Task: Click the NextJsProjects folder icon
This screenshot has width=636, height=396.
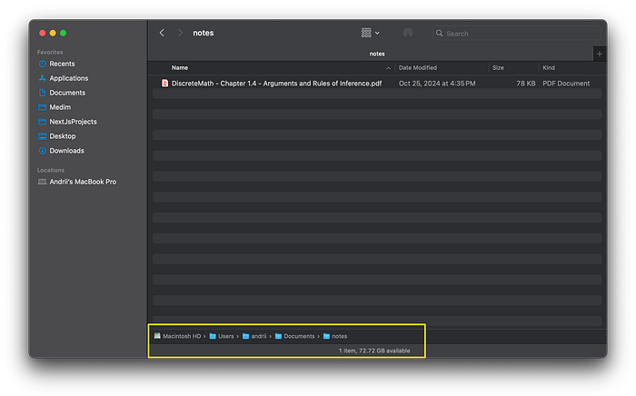Action: coord(42,122)
